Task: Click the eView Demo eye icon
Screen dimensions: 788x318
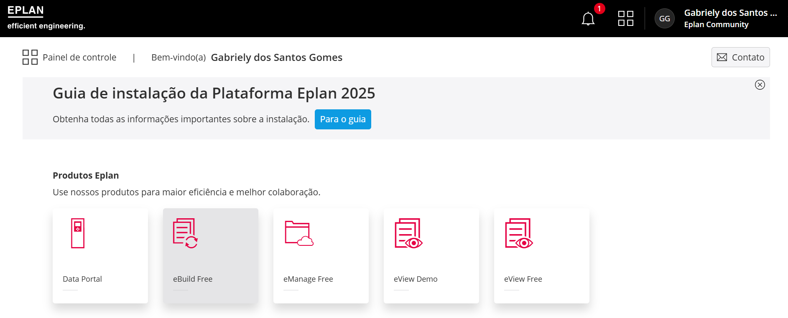Action: pyautogui.click(x=408, y=233)
